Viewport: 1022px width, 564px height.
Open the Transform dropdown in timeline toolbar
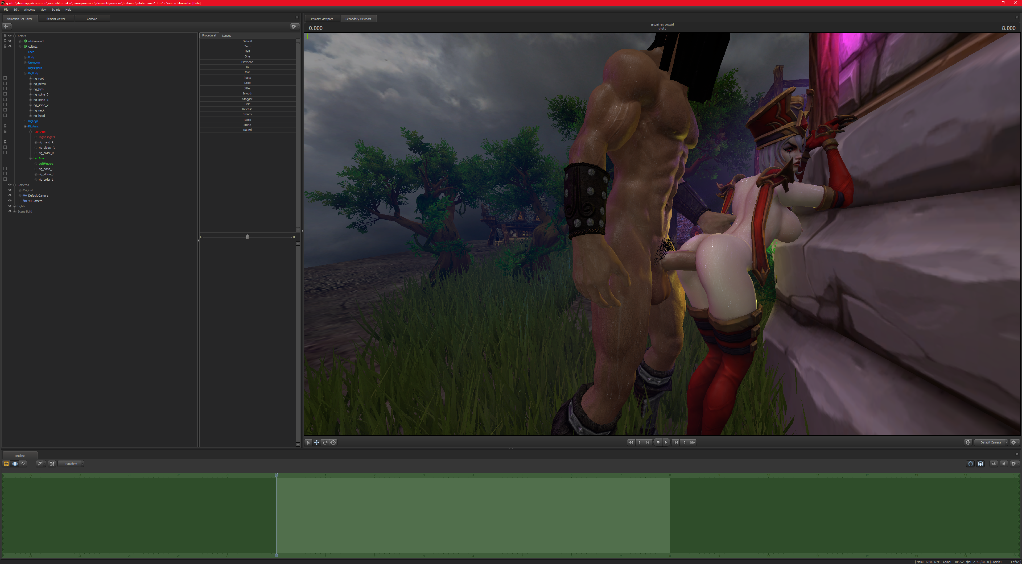tap(71, 464)
